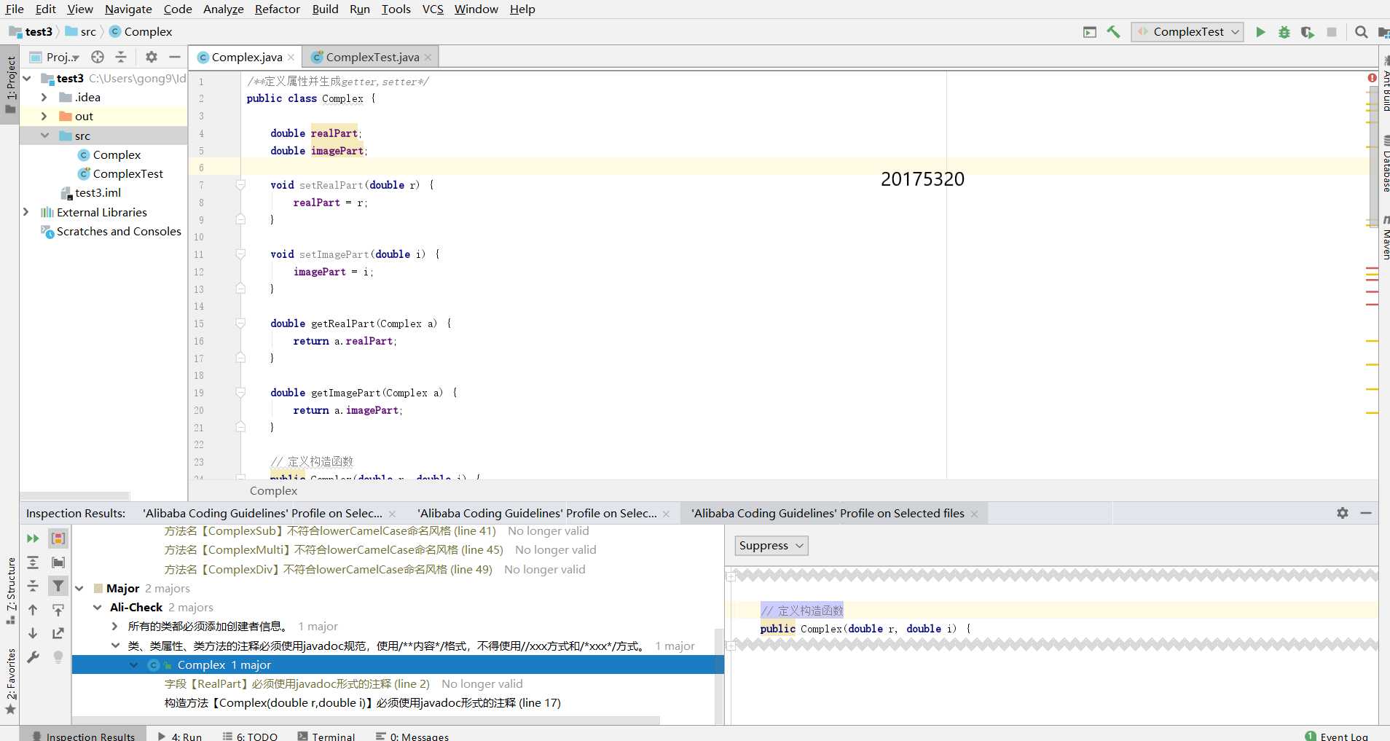Locate current file in Project panel
This screenshot has width=1390, height=741.
click(98, 57)
